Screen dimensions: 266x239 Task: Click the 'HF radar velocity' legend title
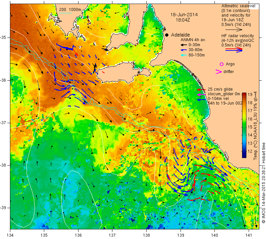click(237, 36)
